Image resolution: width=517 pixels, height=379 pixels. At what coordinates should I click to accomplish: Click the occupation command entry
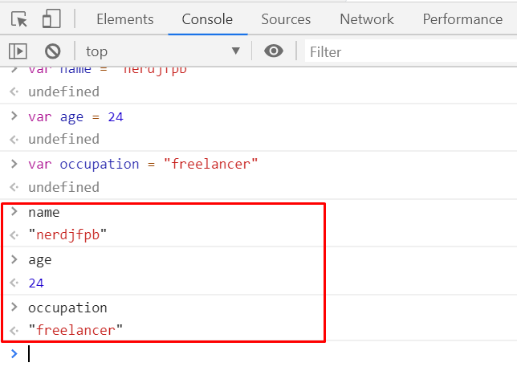pos(67,308)
